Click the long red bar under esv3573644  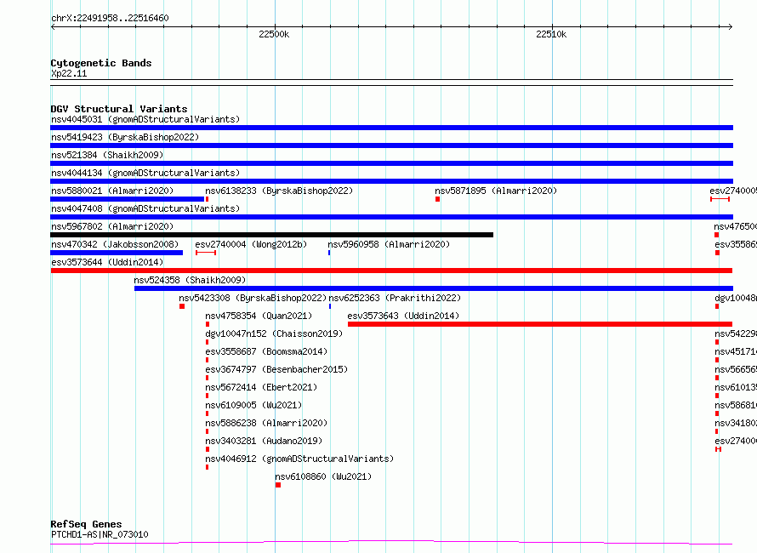tap(391, 271)
